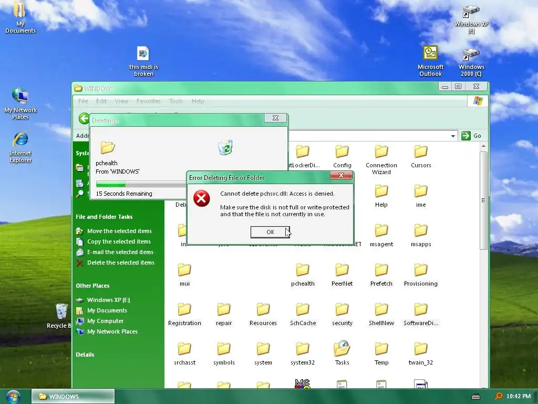
Task: Select the Resources folder
Action: pos(263,315)
